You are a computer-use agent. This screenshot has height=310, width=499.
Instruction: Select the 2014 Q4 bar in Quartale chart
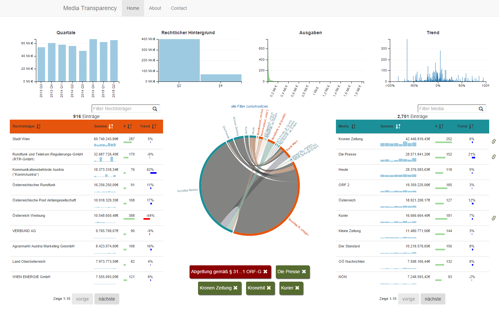[x=93, y=60]
